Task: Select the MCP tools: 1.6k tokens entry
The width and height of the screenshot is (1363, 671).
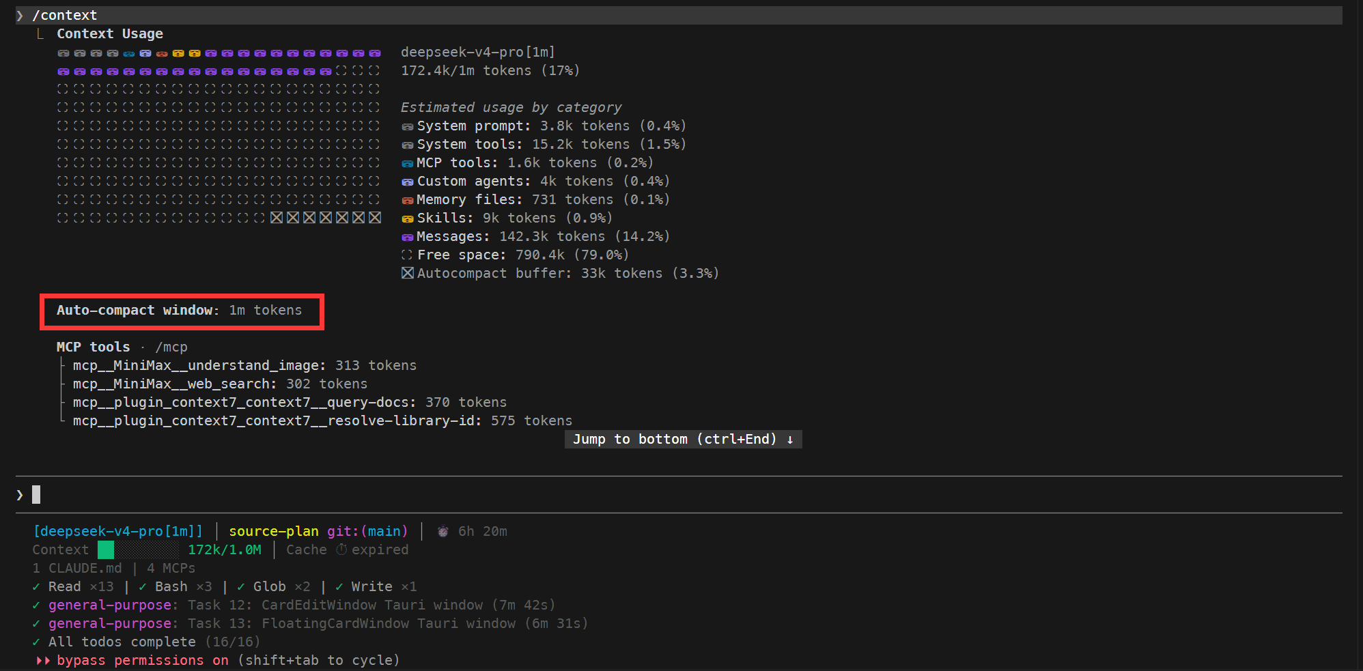Action: click(x=535, y=163)
